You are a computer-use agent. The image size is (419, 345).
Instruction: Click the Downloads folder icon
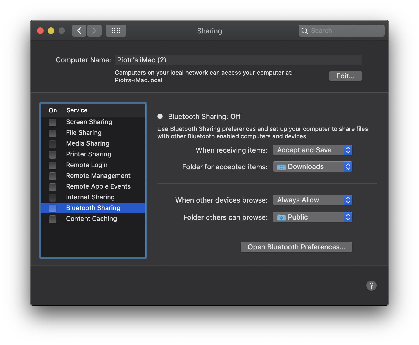click(281, 167)
